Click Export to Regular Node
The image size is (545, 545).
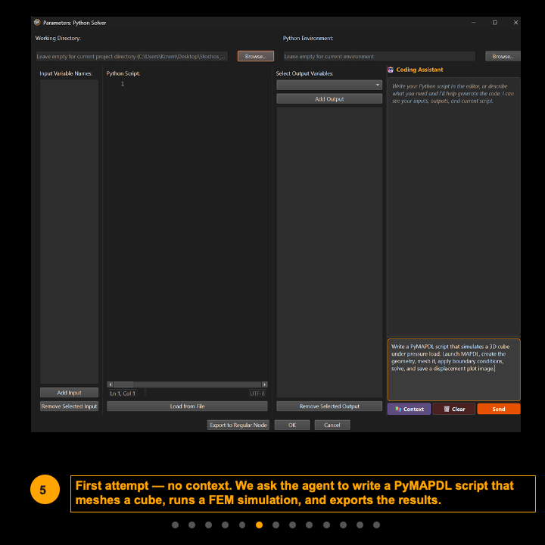[238, 425]
